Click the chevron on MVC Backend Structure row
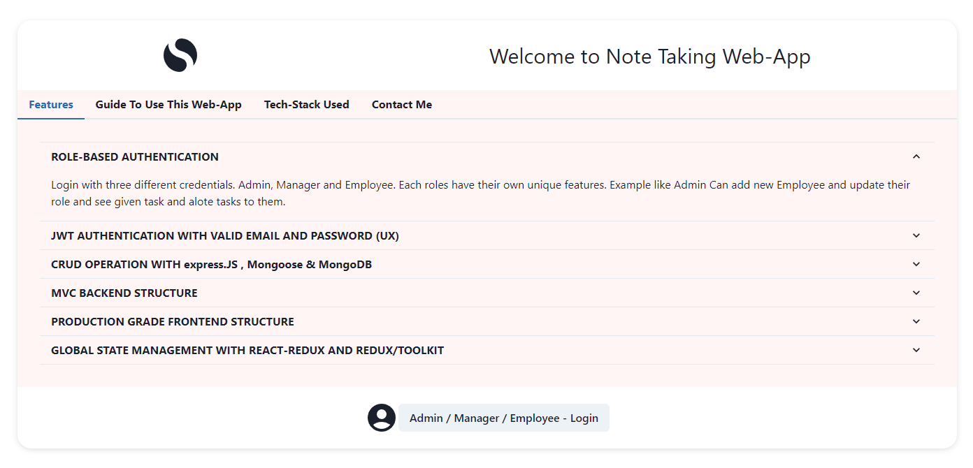Viewport: 973px width, 468px height. tap(916, 293)
